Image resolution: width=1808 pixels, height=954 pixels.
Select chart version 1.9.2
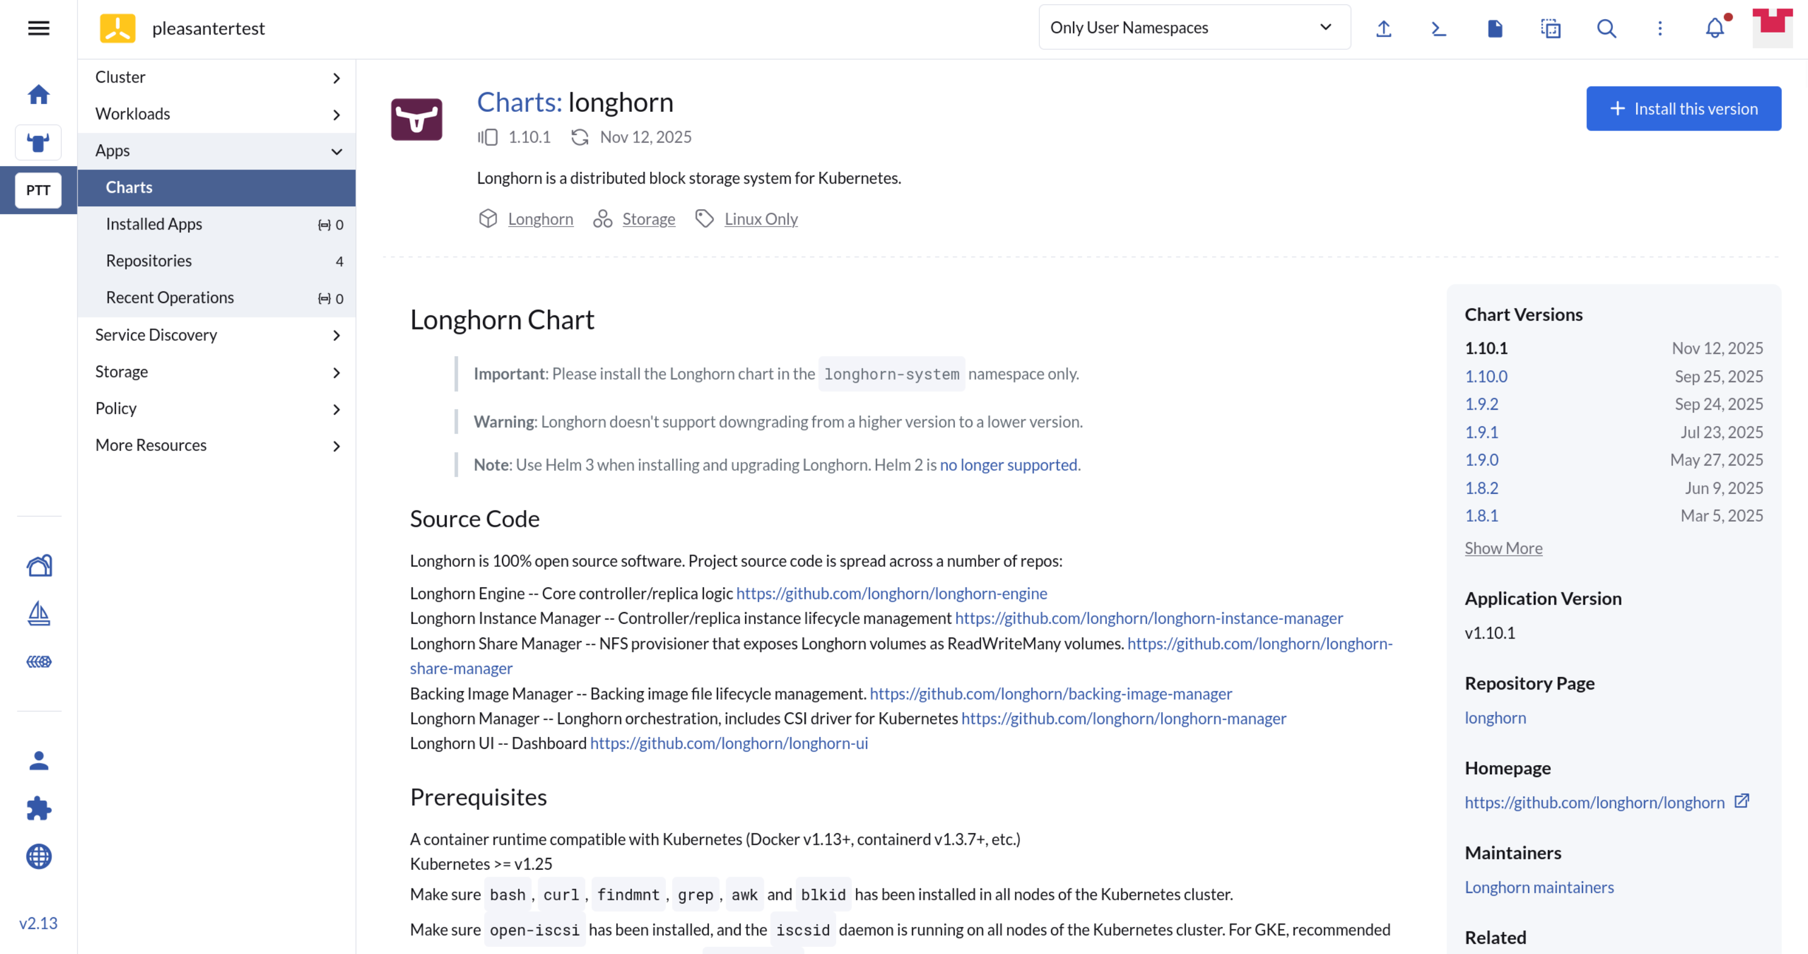(x=1481, y=404)
